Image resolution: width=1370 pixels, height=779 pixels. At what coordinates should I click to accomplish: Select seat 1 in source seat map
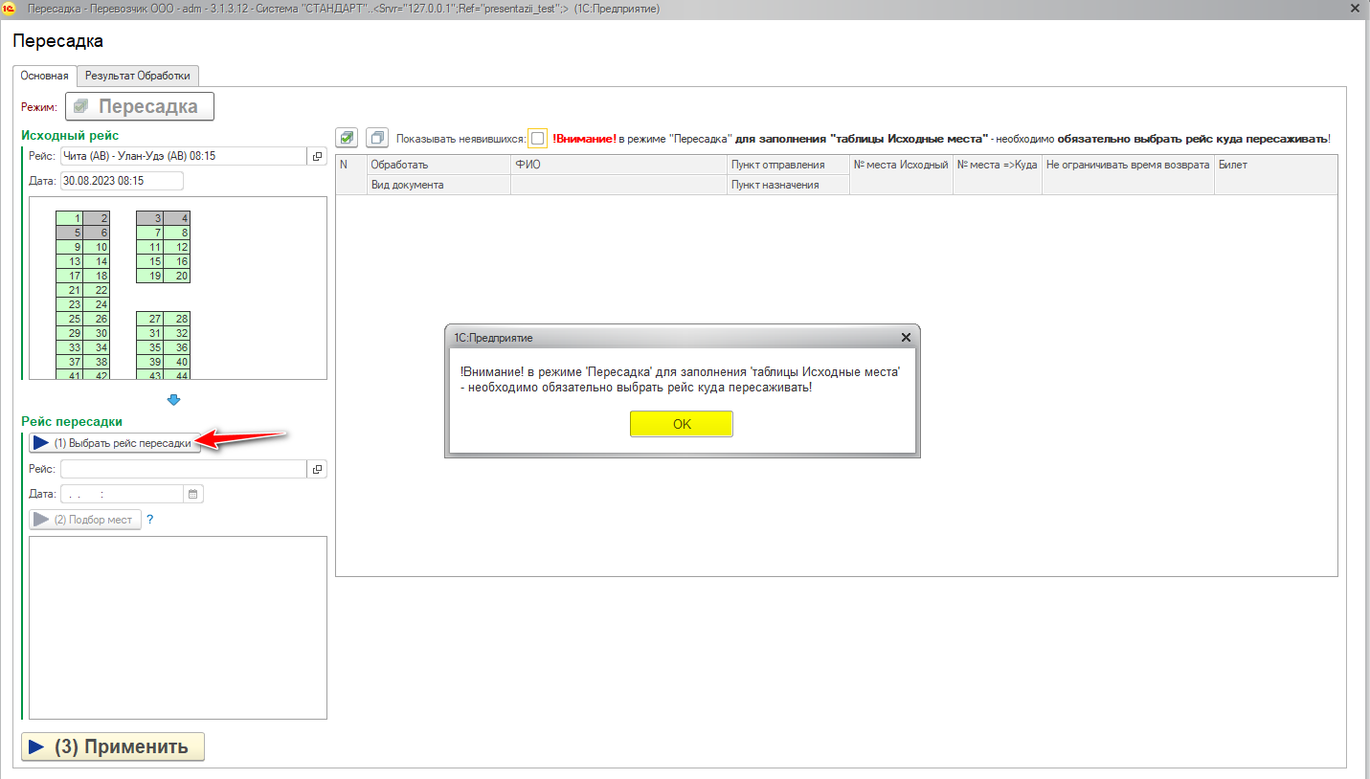70,218
